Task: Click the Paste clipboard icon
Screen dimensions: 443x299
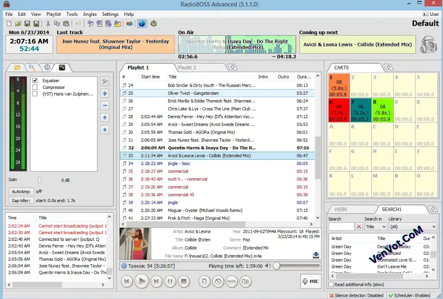Action: pyautogui.click(x=66, y=24)
